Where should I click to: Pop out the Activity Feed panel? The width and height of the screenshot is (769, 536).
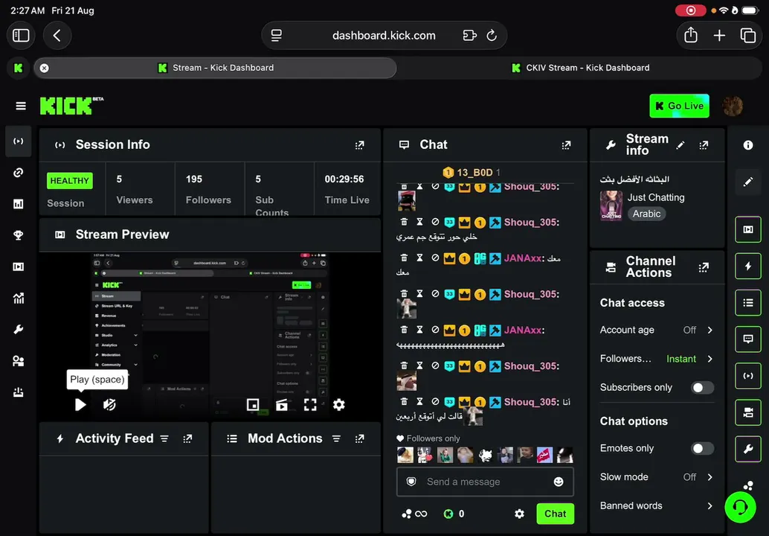[x=187, y=438]
